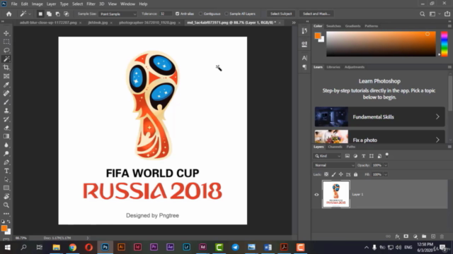
Task: Open the Select menu
Action: point(77,4)
